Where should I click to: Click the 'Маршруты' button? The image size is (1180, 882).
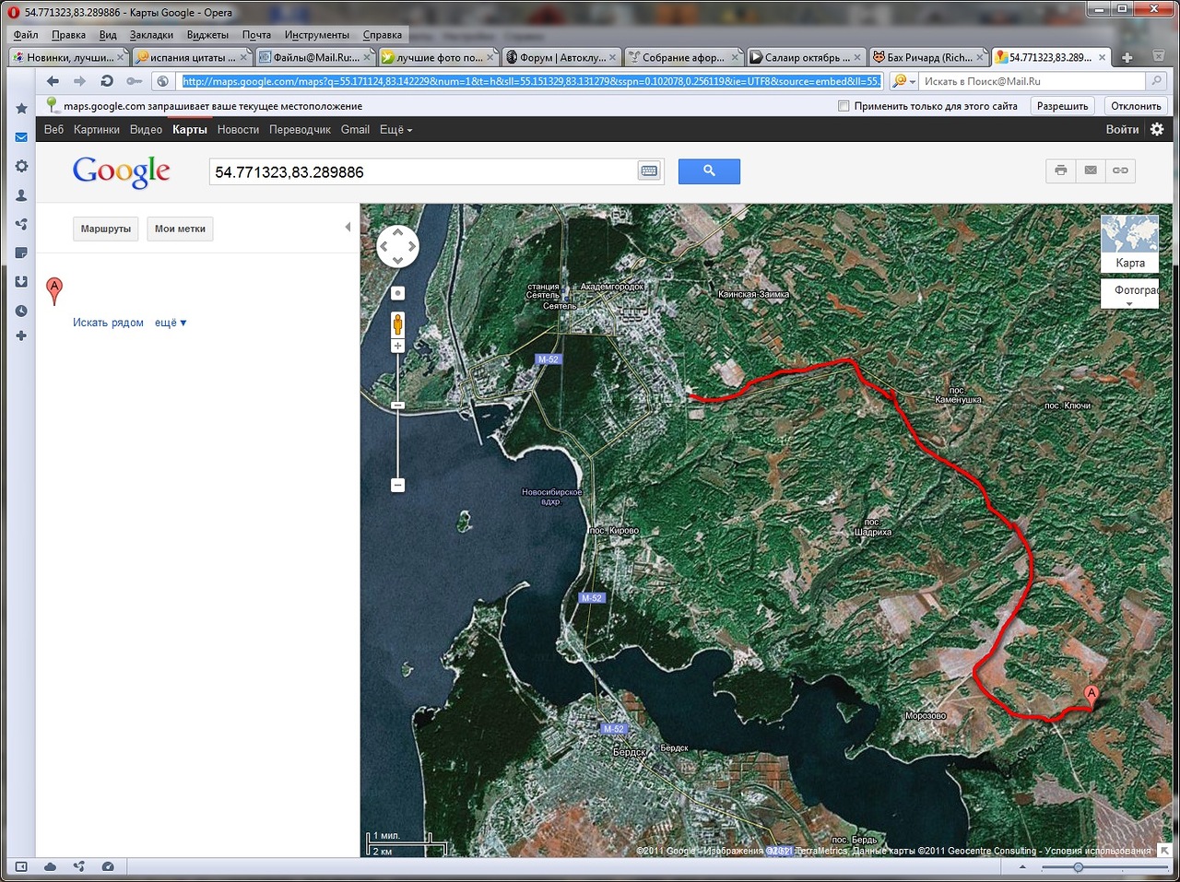coord(106,229)
